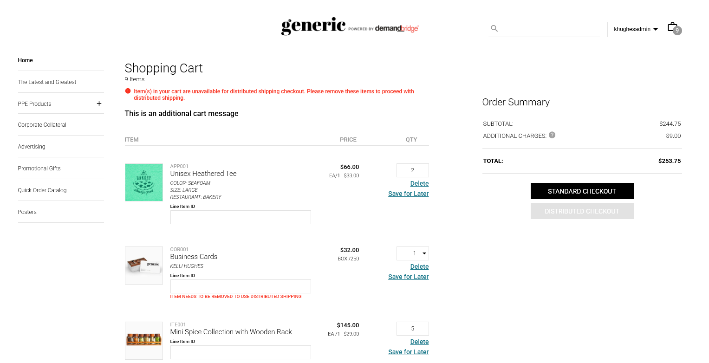The width and height of the screenshot is (709, 363).
Task: Focus the Line Item ID field for Tee
Action: pyautogui.click(x=241, y=217)
